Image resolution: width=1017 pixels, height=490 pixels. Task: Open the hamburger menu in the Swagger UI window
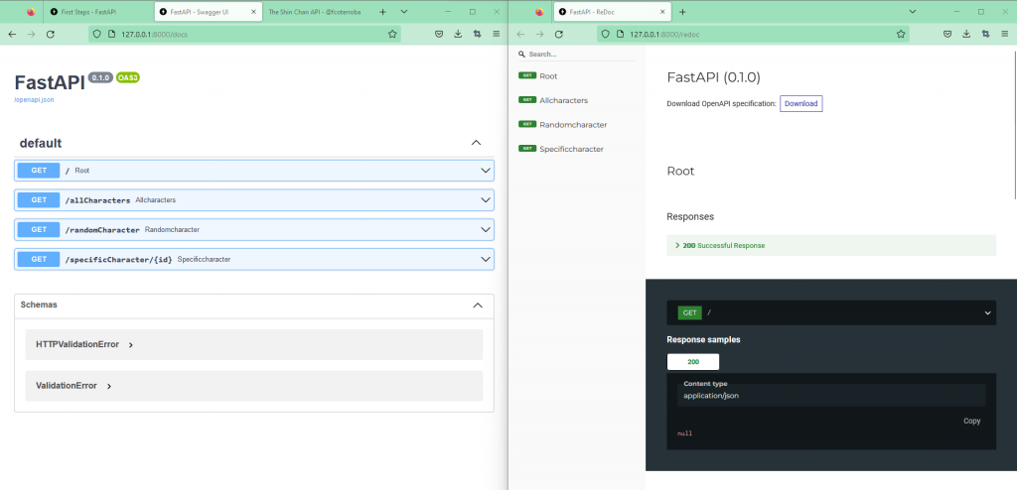[x=496, y=34]
